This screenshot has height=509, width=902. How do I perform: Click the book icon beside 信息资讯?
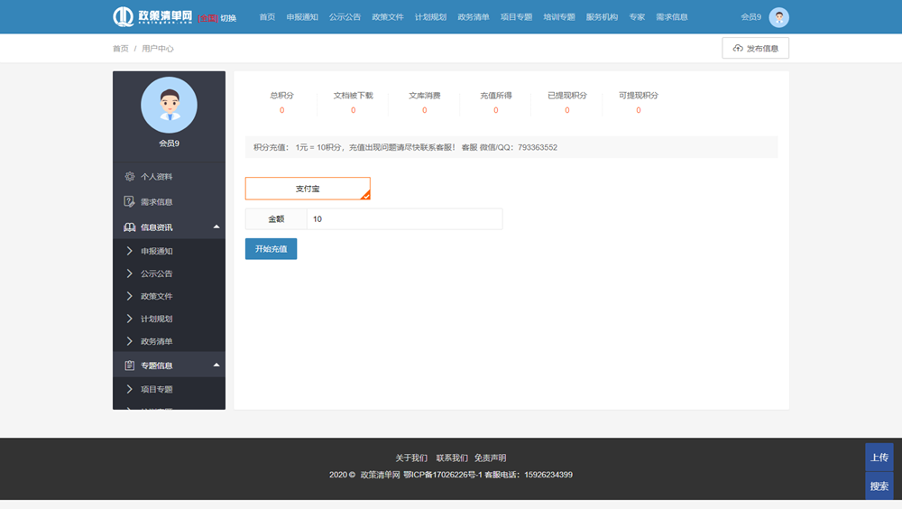click(x=129, y=227)
